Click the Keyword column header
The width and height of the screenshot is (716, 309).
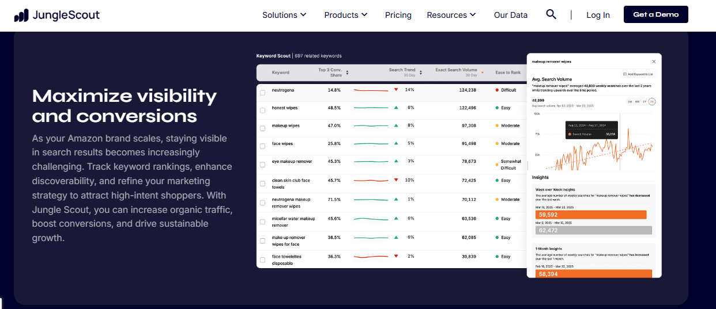(281, 73)
